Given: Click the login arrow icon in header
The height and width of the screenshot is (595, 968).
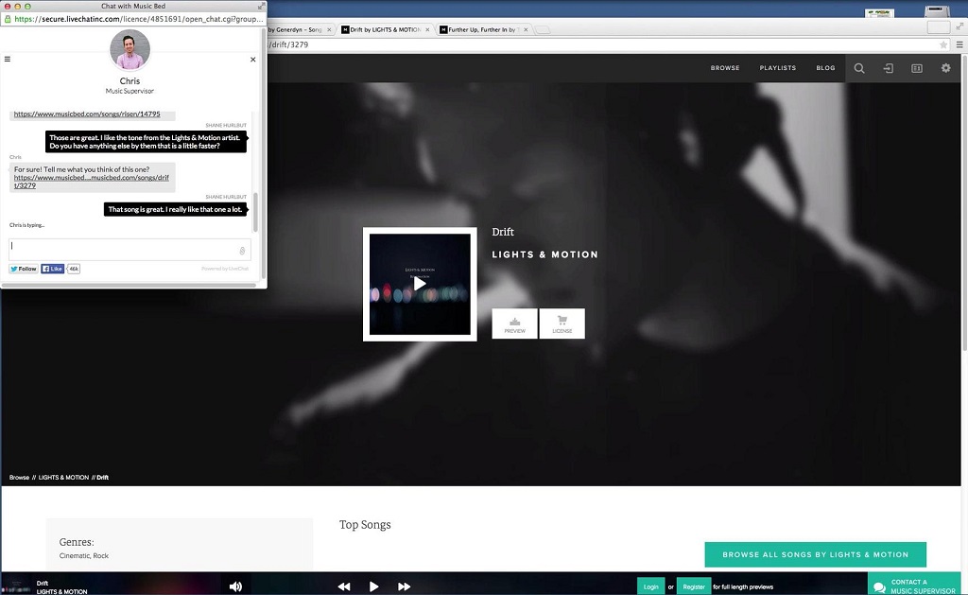Looking at the screenshot, I should click(x=889, y=69).
